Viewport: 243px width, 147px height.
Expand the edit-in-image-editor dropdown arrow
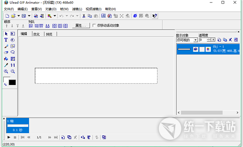tap(55, 16)
